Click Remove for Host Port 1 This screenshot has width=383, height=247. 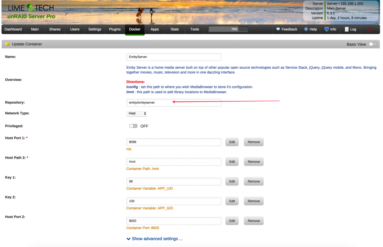click(254, 142)
